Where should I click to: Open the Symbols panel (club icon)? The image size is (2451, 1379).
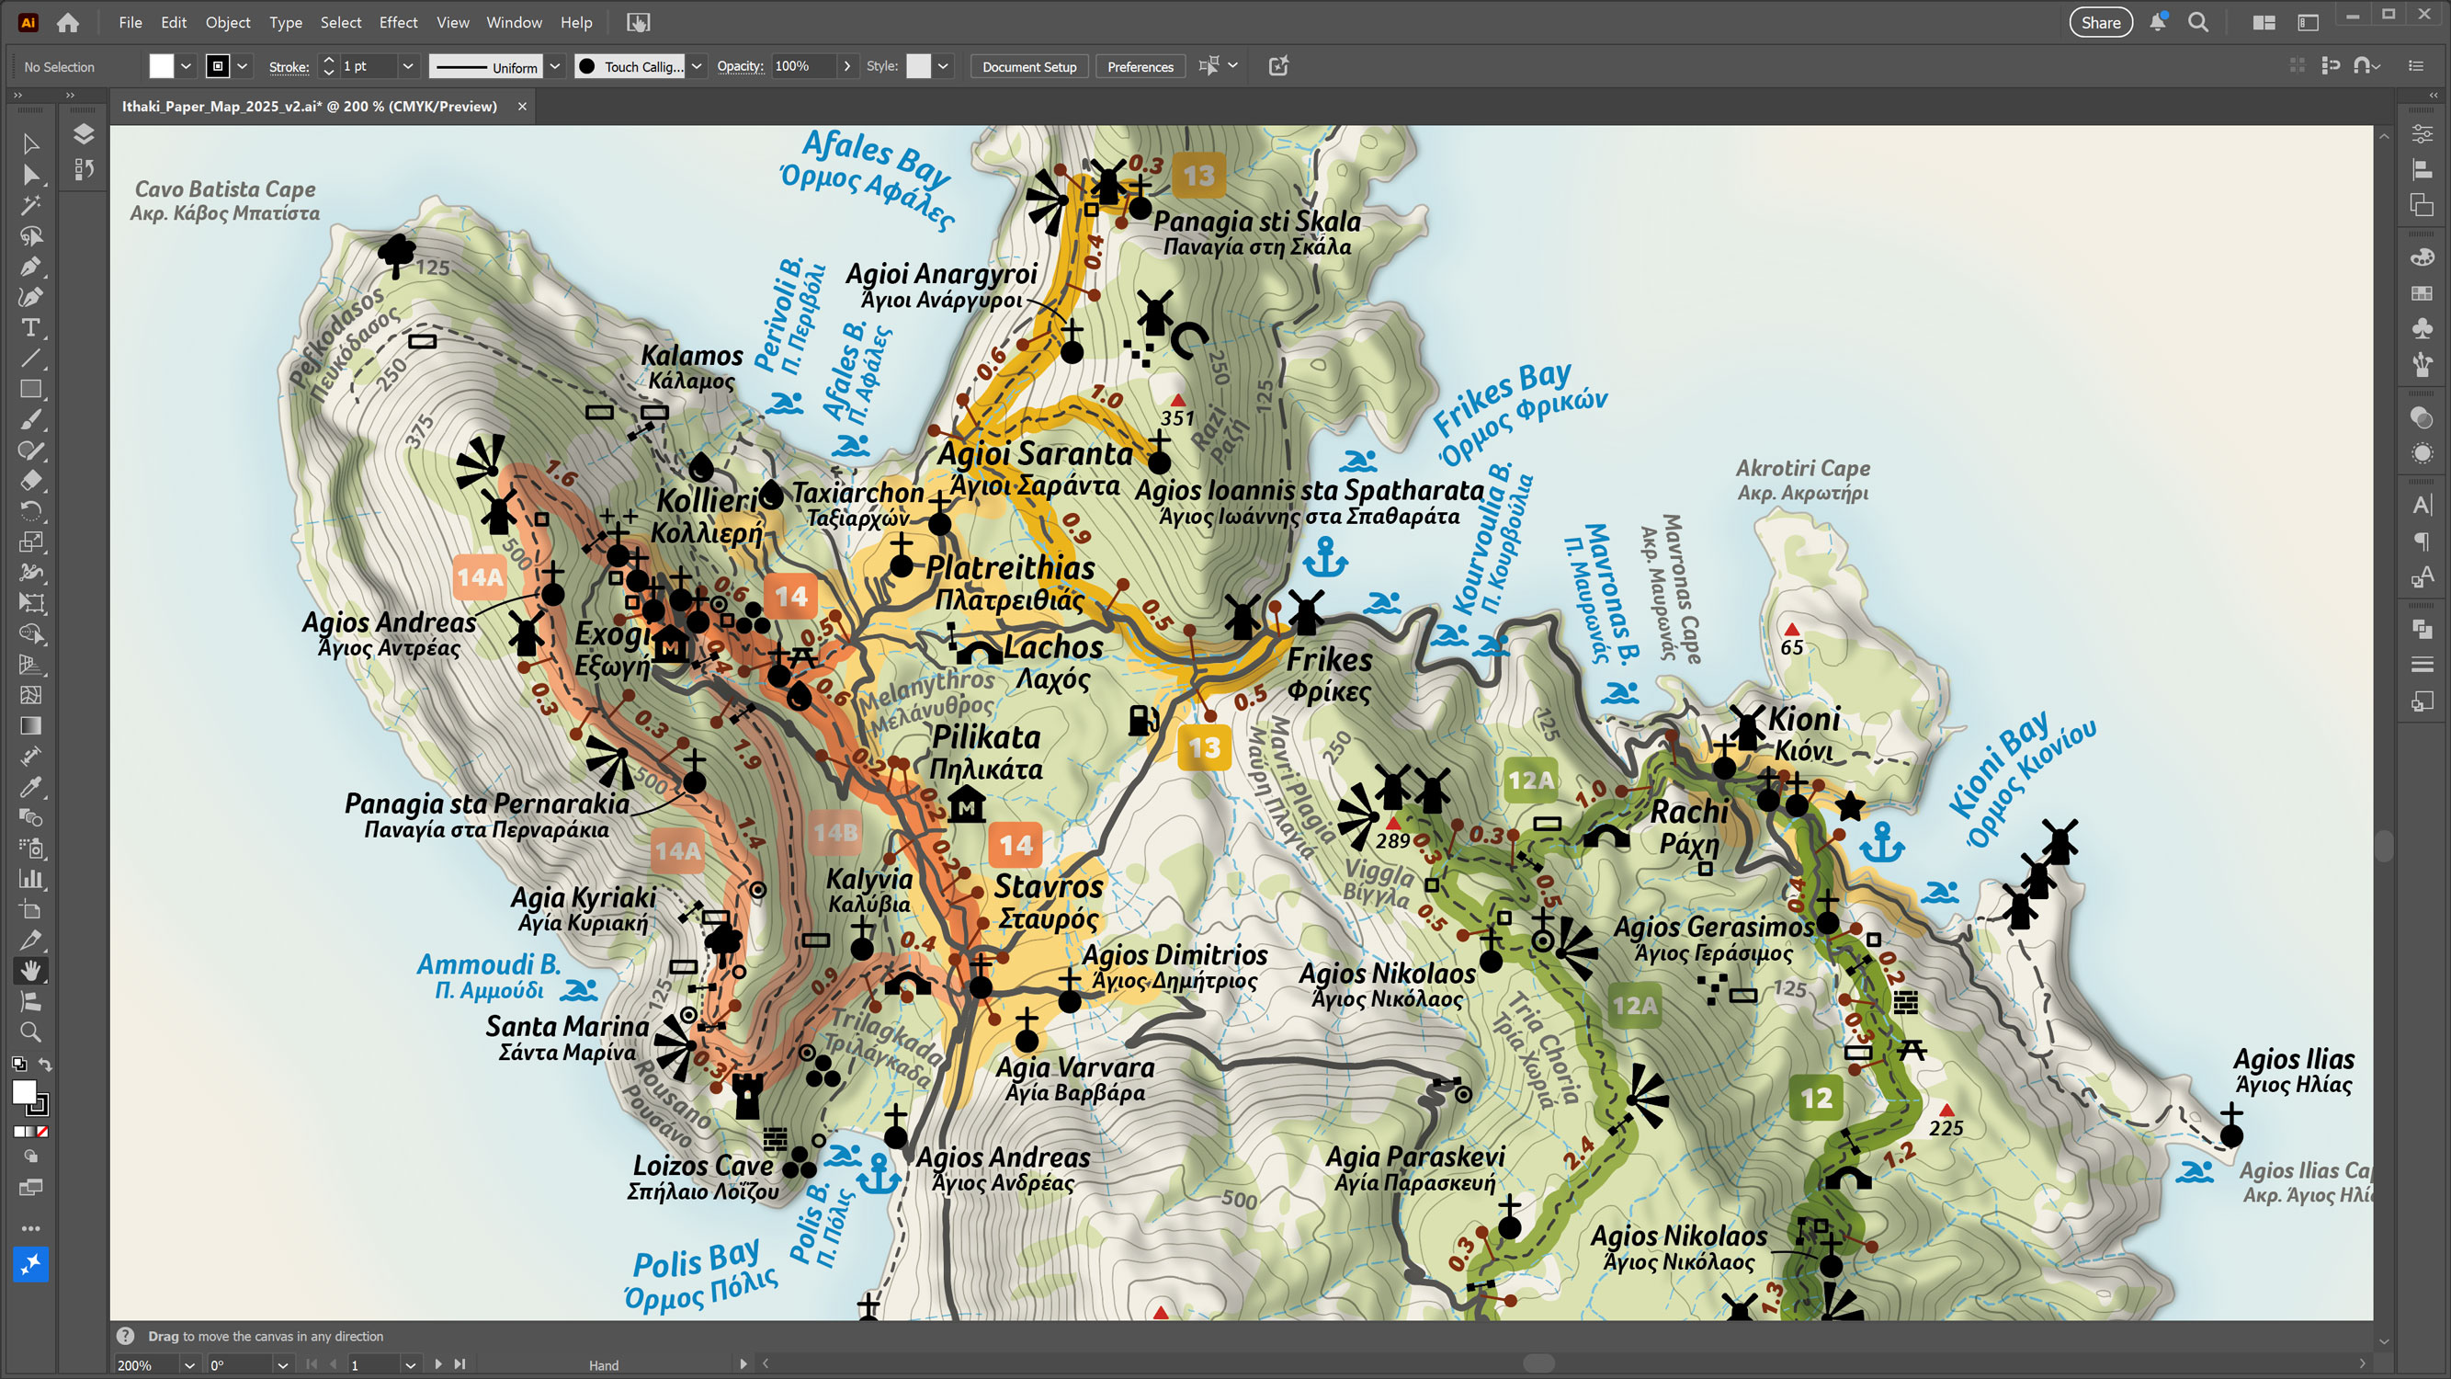pyautogui.click(x=2422, y=328)
